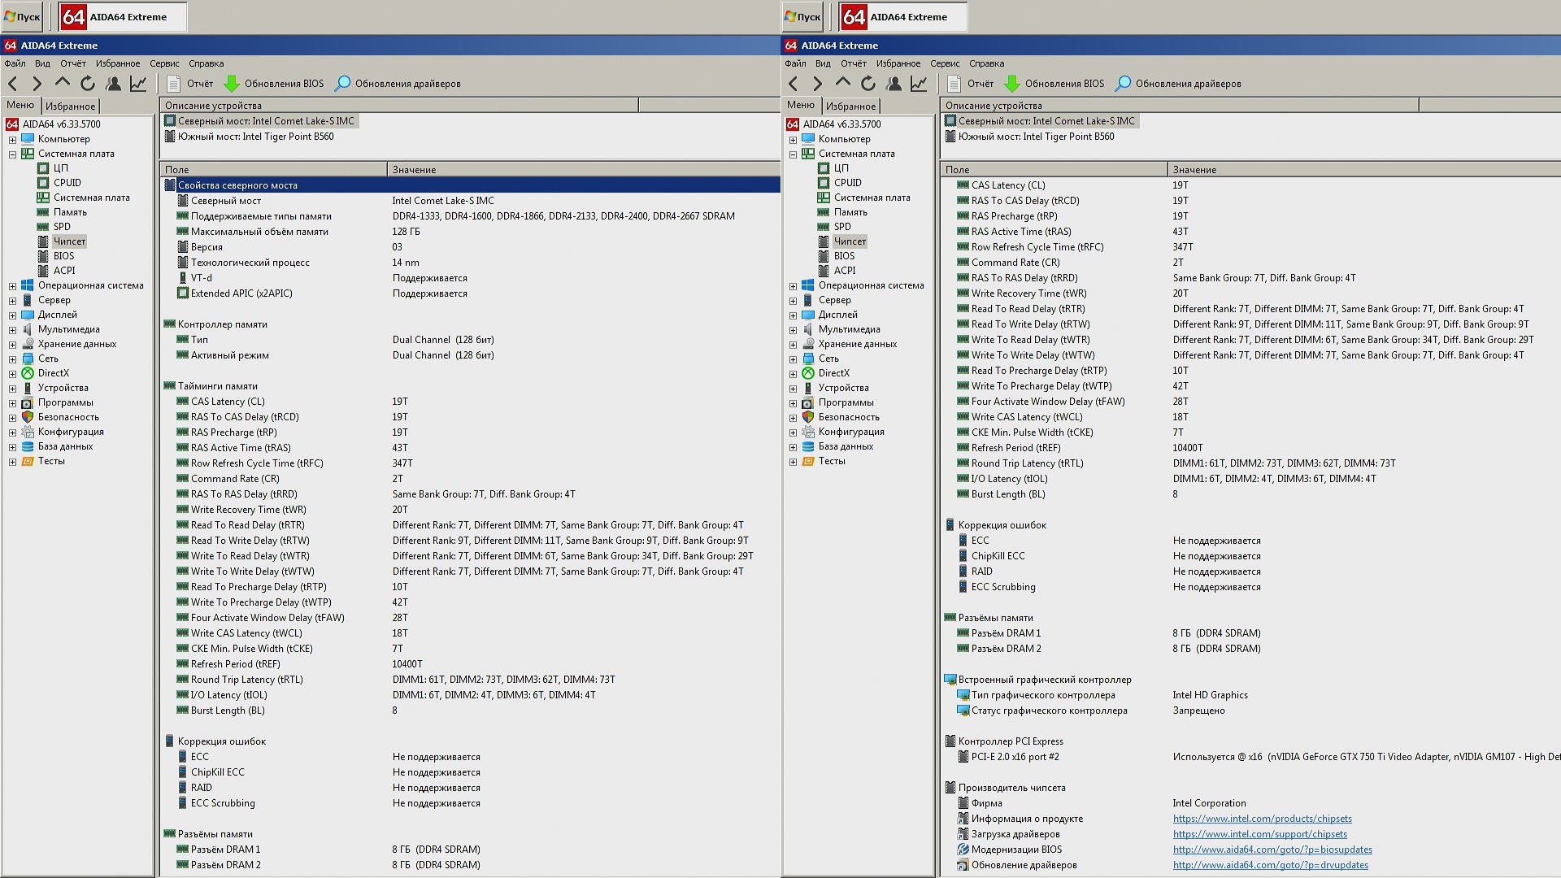The image size is (1561, 878).
Task: Click the green BIOS updates arrow in left window
Action: (232, 84)
